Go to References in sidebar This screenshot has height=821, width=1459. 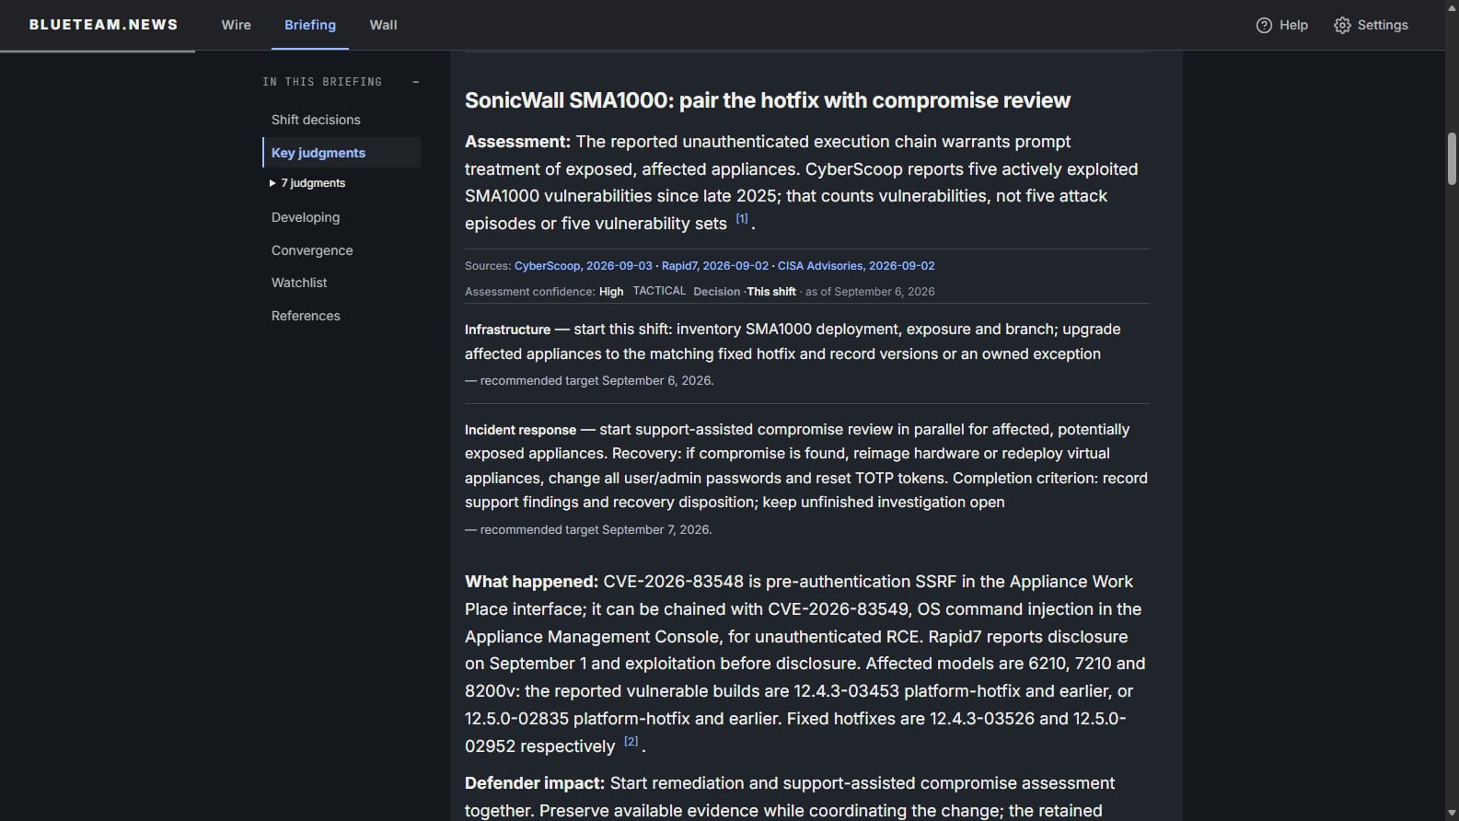coord(306,316)
